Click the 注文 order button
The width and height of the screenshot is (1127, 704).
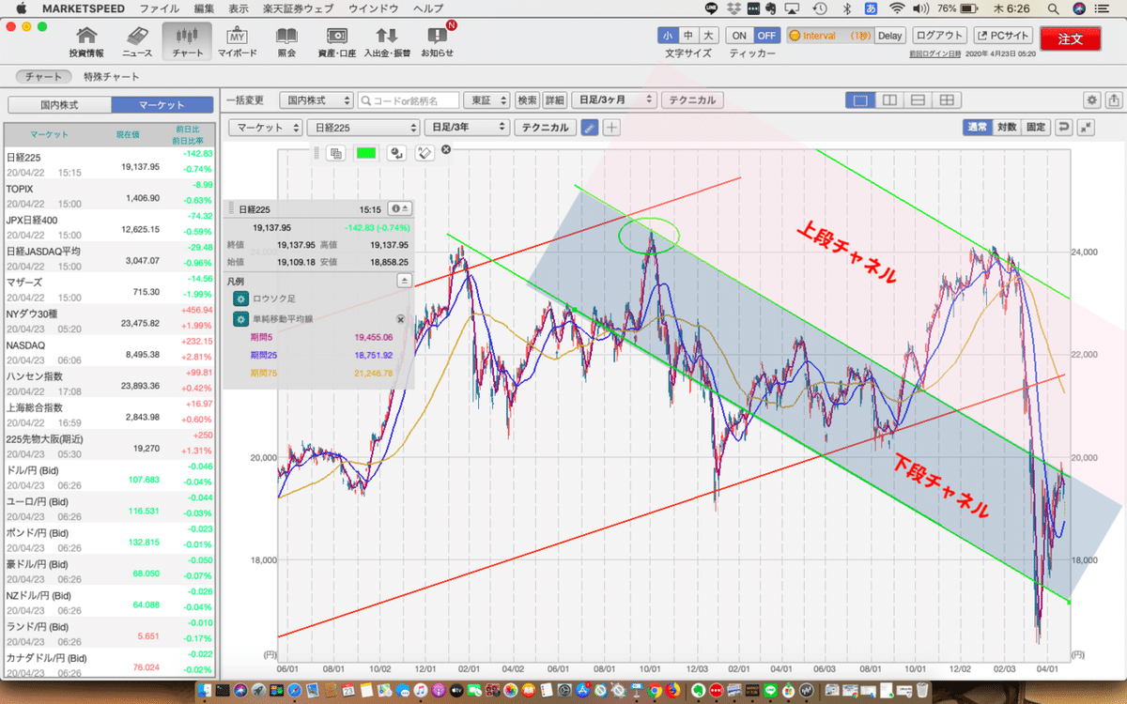1071,39
